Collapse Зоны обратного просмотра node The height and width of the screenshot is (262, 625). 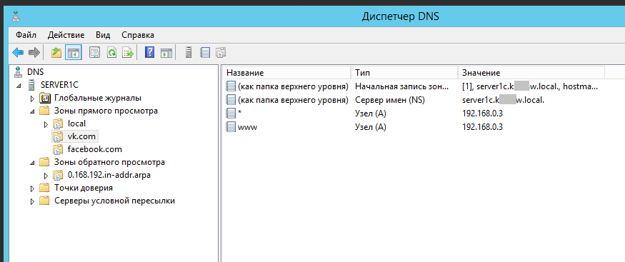point(32,163)
